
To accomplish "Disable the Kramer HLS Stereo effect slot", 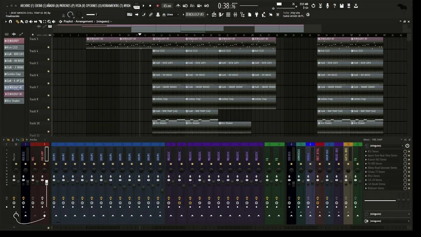I will (409, 160).
